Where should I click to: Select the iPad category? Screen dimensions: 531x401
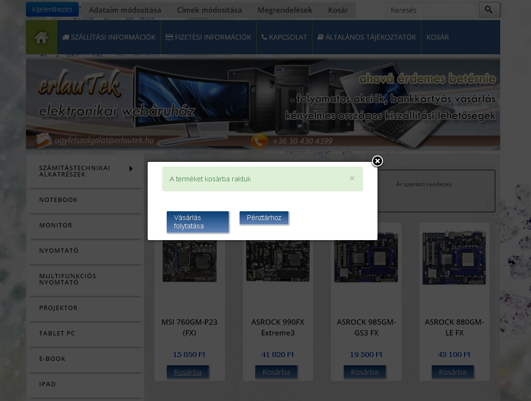click(x=86, y=384)
